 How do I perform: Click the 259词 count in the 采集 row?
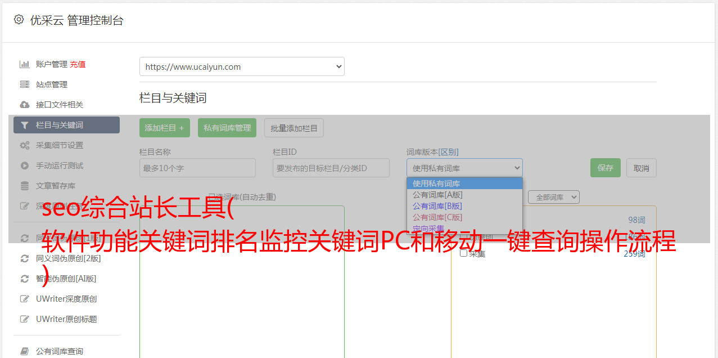(634, 254)
